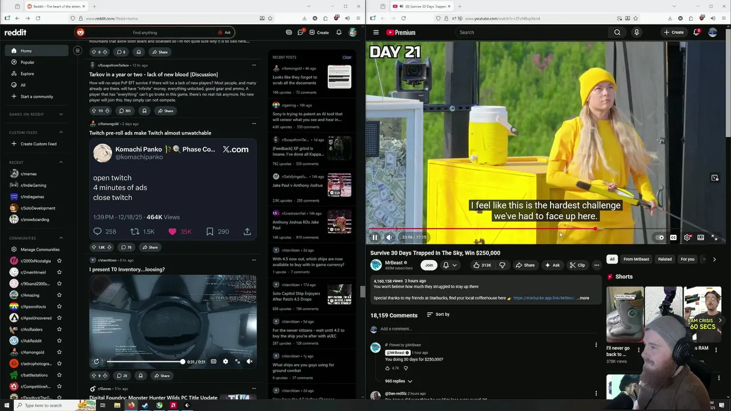Open Starbucks app link in description
This screenshot has height=411, width=731.
[544, 298]
